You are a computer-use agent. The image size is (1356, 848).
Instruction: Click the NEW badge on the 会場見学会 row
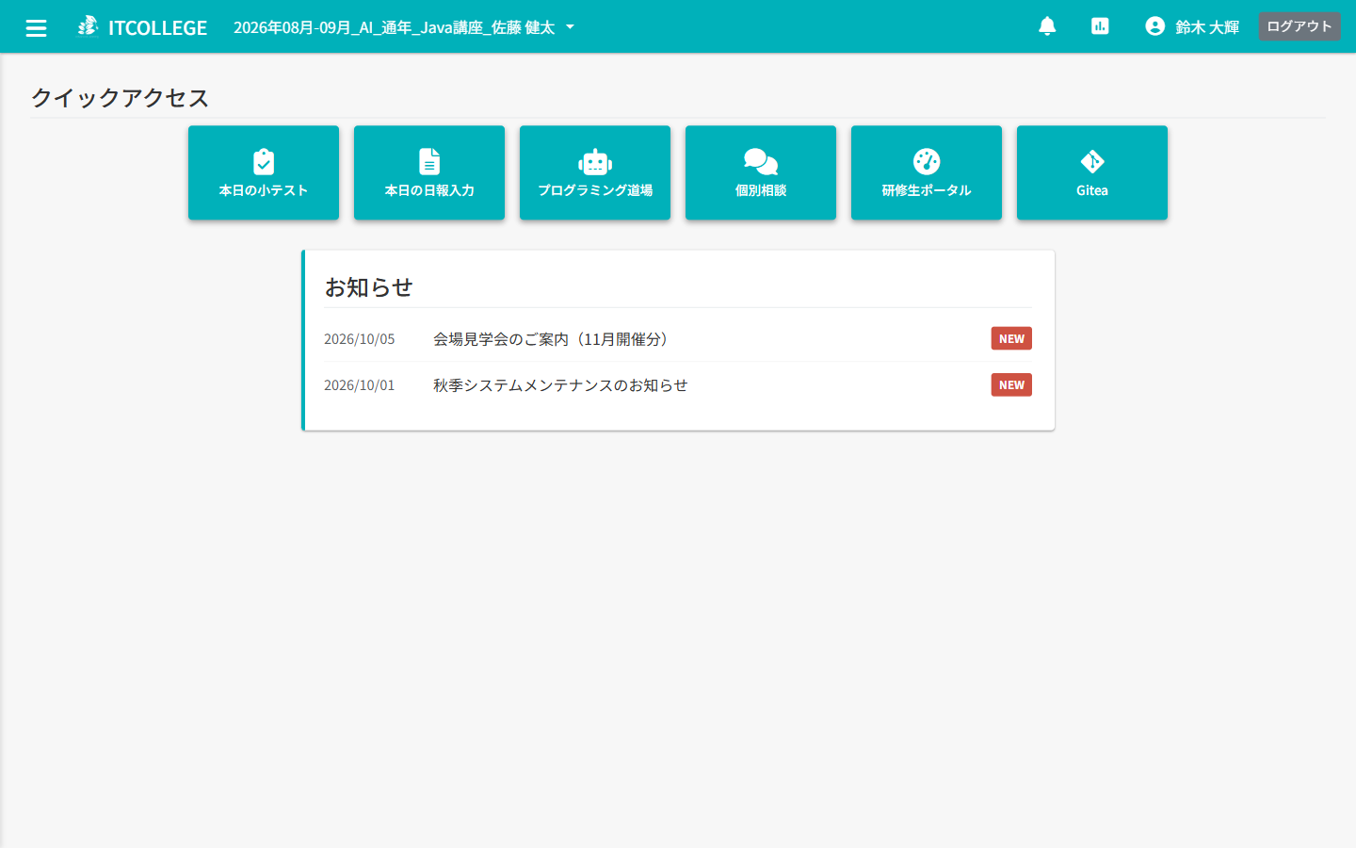point(1011,338)
